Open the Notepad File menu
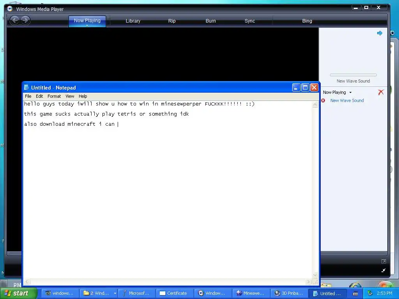This screenshot has height=299, width=399. click(28, 96)
